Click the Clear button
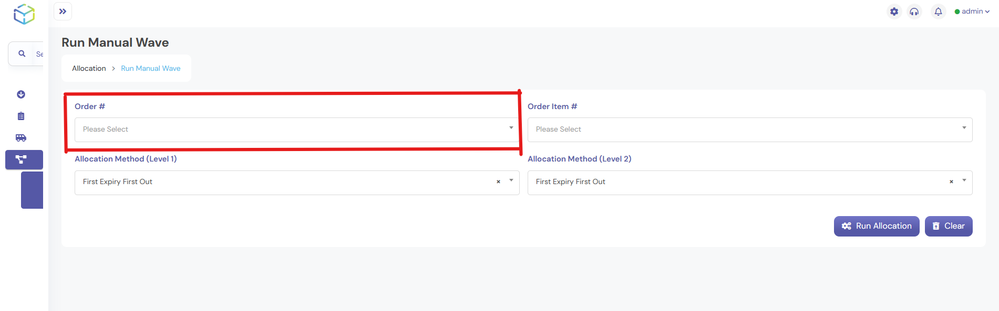999x311 pixels. pyautogui.click(x=948, y=226)
